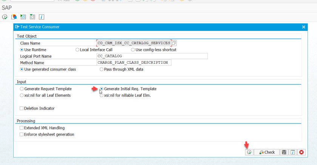Screen dimensions: 317x165
Task: Select xsi:nil for nillable Leaf Elm.
Action: click(x=102, y=95)
